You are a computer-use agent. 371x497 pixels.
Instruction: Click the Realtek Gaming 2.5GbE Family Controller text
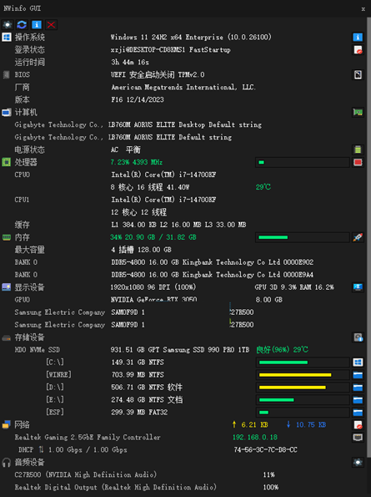click(x=88, y=438)
